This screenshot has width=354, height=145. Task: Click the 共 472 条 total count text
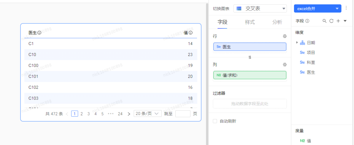[54, 114]
